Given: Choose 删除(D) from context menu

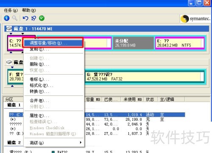Looking at the screenshot, I should 54,64.
